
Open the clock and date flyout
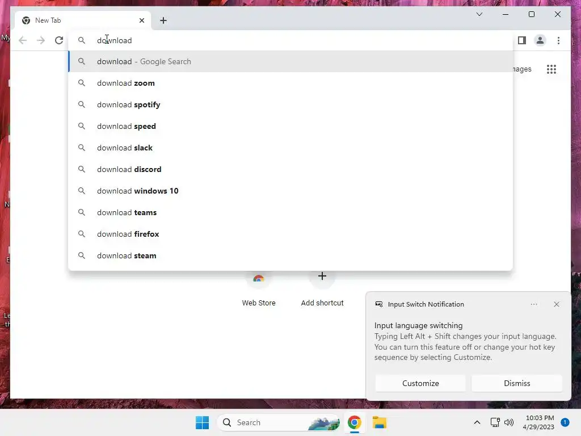point(538,422)
